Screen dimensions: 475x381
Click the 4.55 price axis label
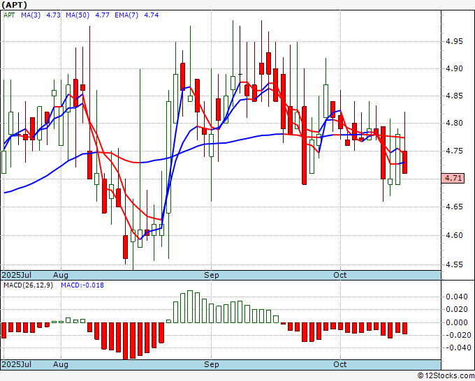pos(455,264)
